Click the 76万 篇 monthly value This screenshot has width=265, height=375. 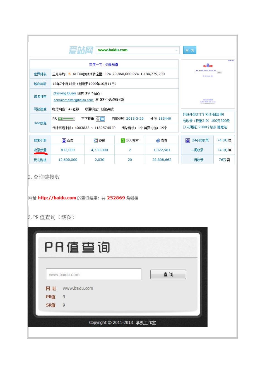[x=224, y=160]
